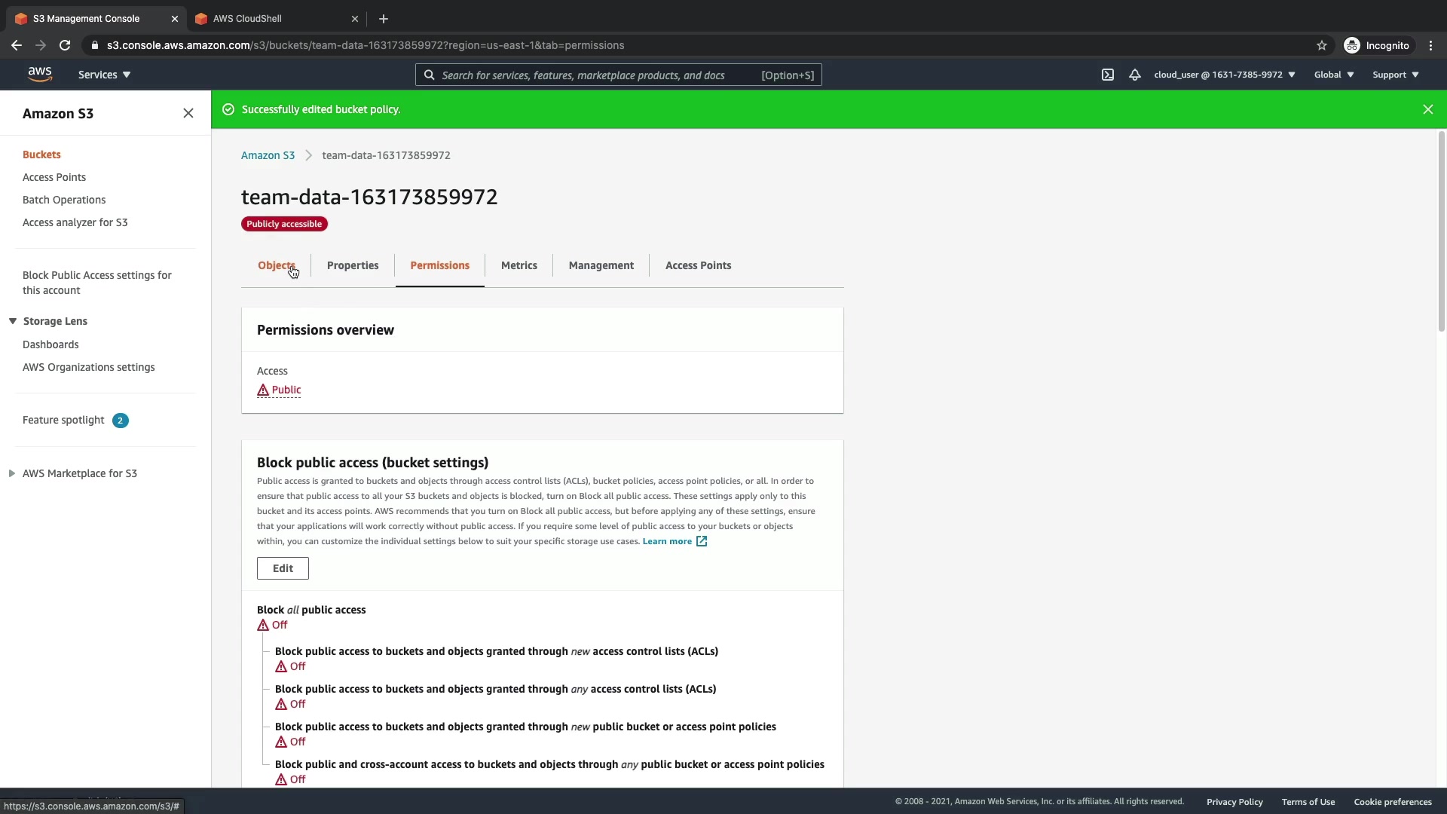1447x814 pixels.
Task: Open CloudShell icon in AWS header
Action: pos(1107,75)
